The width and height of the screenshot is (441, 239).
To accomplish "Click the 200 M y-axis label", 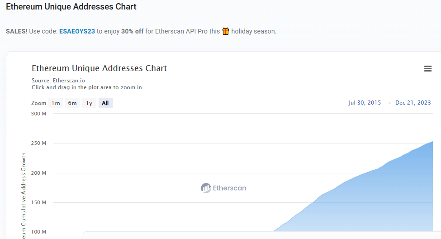I will tap(38, 173).
